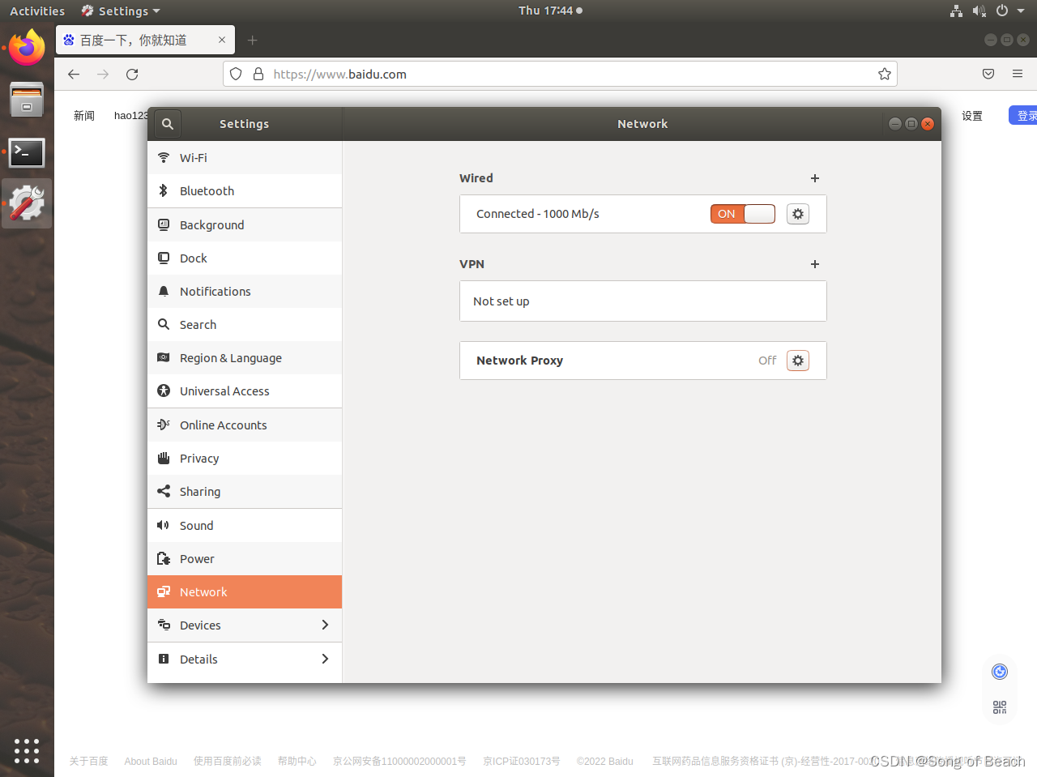Open the Settings app menu in top bar
The height and width of the screenshot is (777, 1037).
click(x=121, y=11)
